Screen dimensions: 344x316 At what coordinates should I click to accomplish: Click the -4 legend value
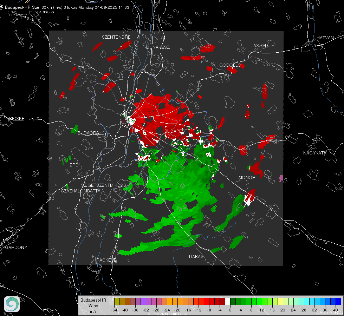click(220, 310)
